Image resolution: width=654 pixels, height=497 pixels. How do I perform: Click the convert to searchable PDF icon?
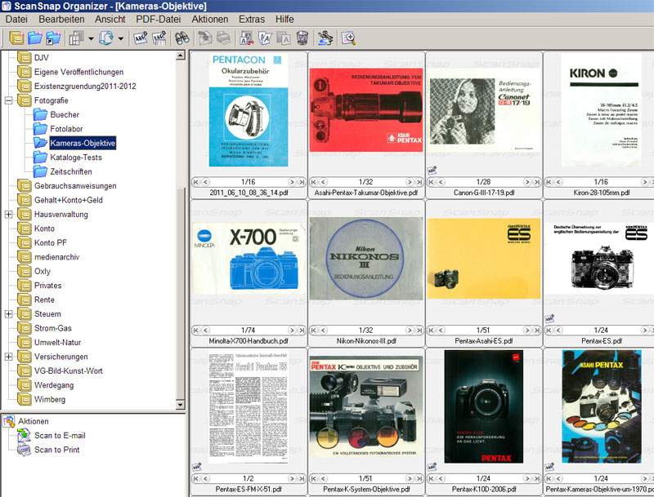point(106,38)
